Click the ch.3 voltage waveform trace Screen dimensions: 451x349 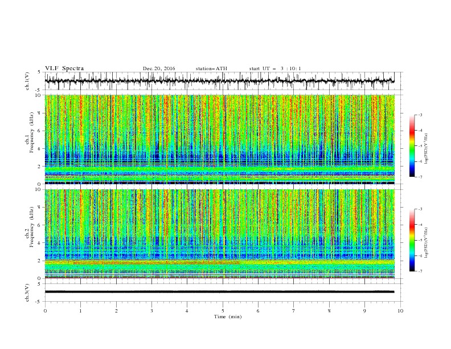click(219, 292)
